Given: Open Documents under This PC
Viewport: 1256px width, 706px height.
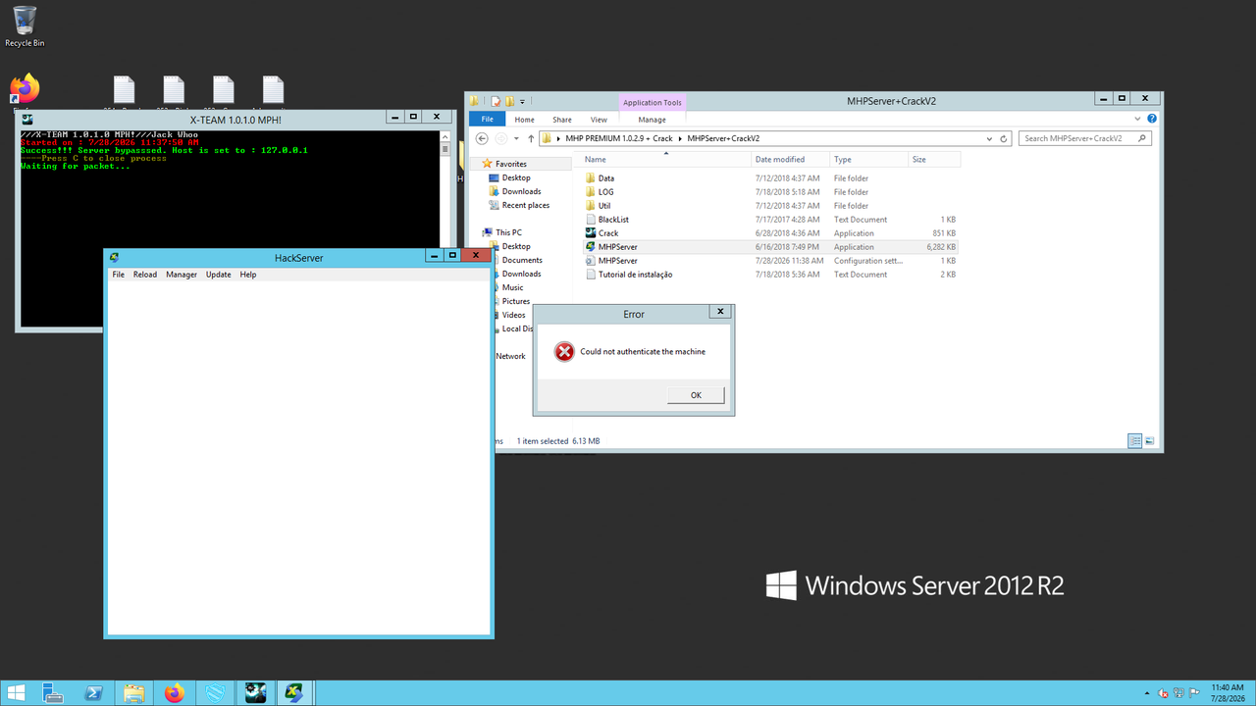Looking at the screenshot, I should (x=521, y=260).
